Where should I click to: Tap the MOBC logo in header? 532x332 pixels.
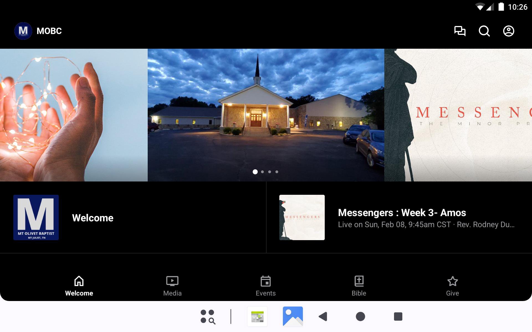coord(23,31)
